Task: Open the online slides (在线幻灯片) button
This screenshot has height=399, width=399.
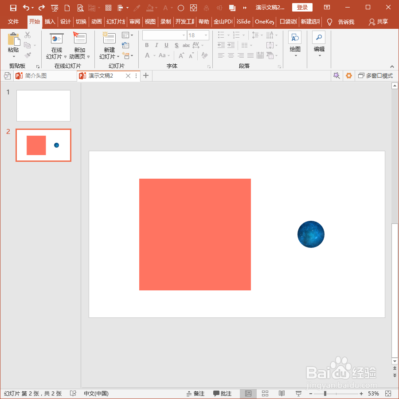Action: click(56, 46)
